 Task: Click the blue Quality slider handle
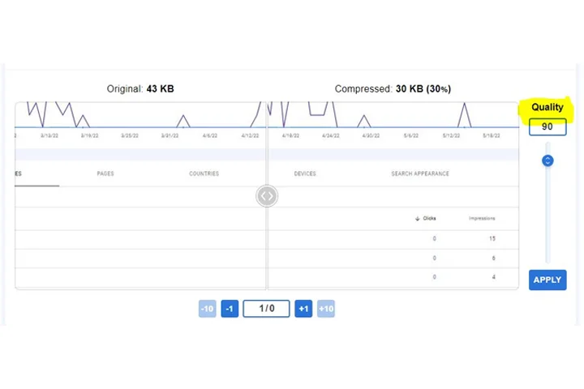[547, 160]
